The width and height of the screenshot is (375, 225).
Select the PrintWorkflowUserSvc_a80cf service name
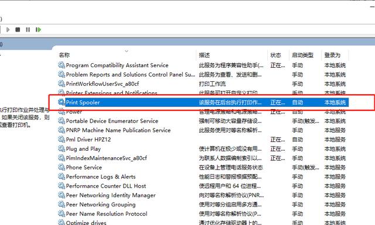pyautogui.click(x=103, y=84)
